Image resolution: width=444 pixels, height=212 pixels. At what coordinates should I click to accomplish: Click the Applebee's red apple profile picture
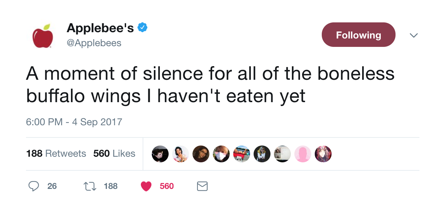pos(43,35)
